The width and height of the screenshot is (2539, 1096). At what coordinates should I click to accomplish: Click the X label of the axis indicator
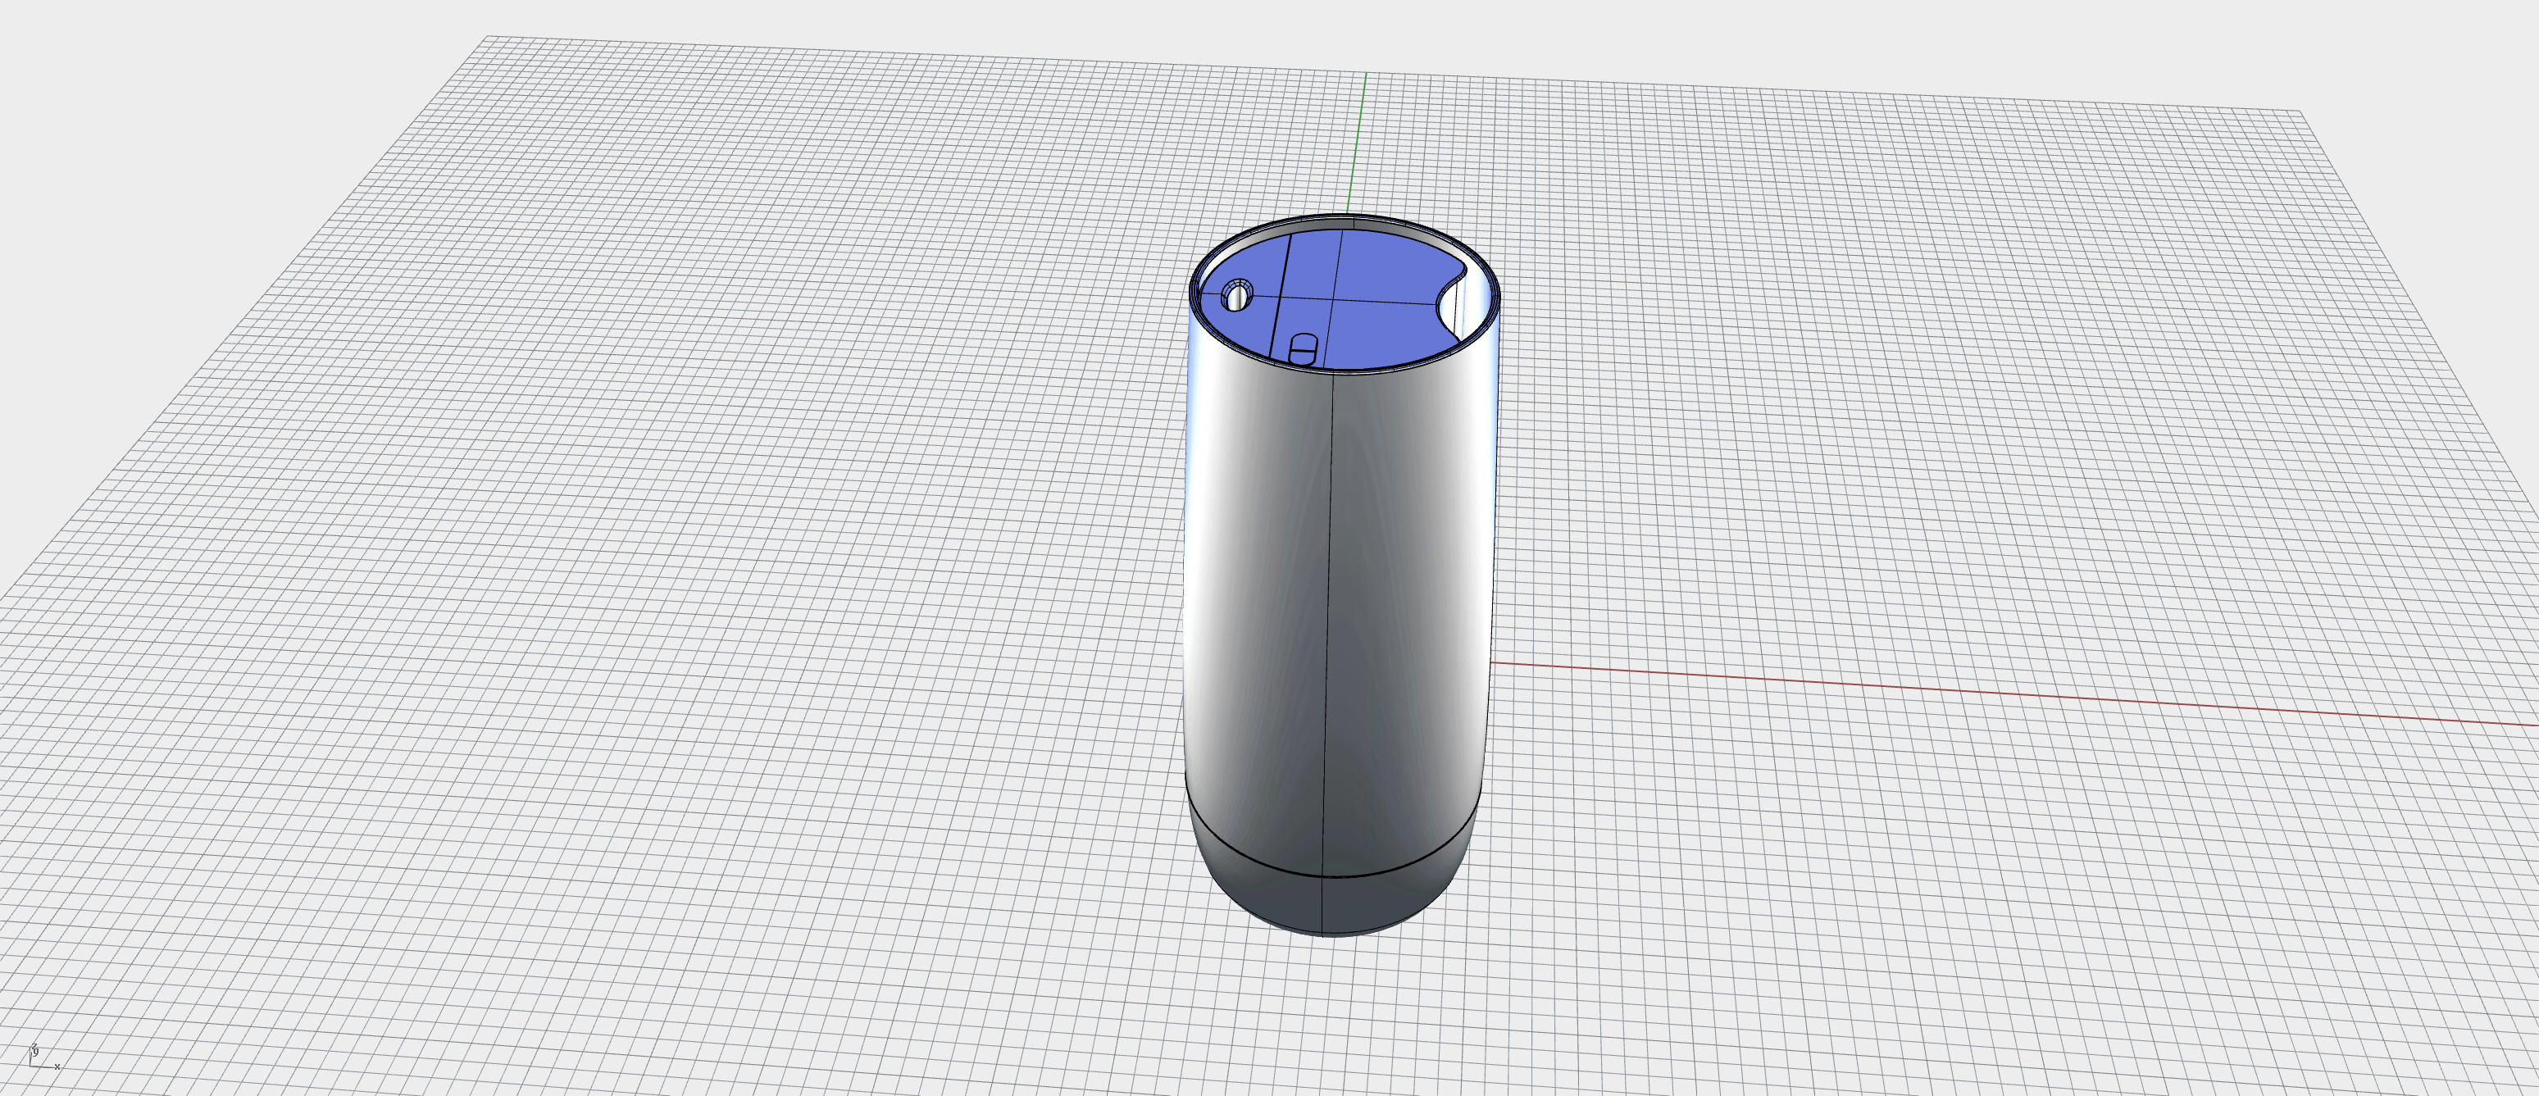coord(57,1068)
